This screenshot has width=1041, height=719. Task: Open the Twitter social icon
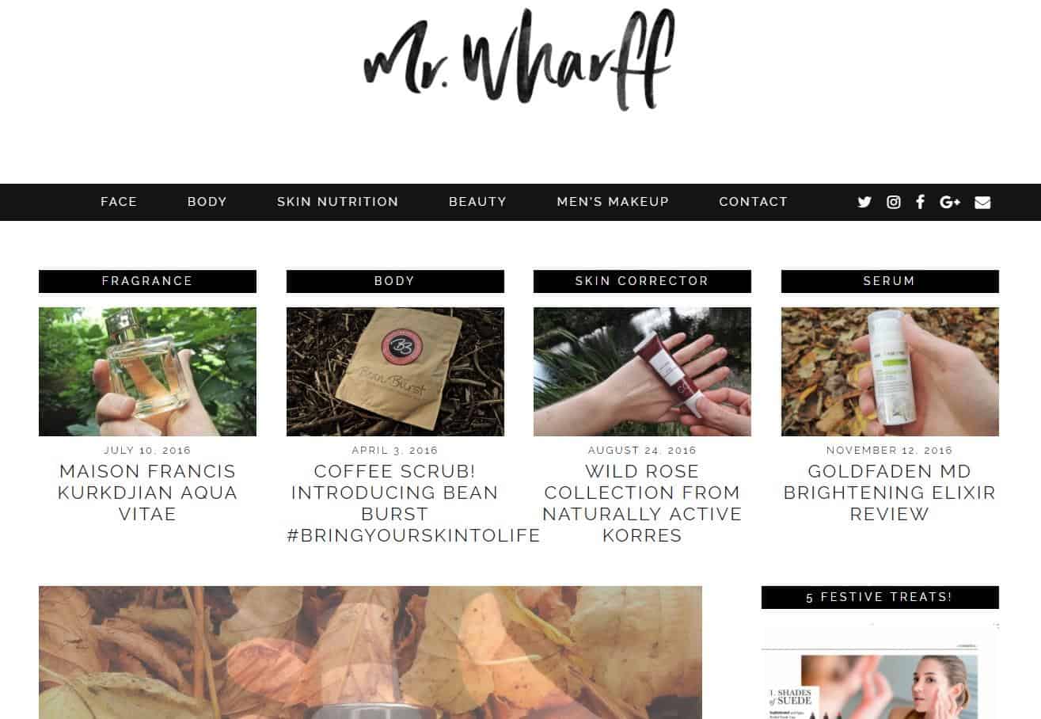(864, 202)
